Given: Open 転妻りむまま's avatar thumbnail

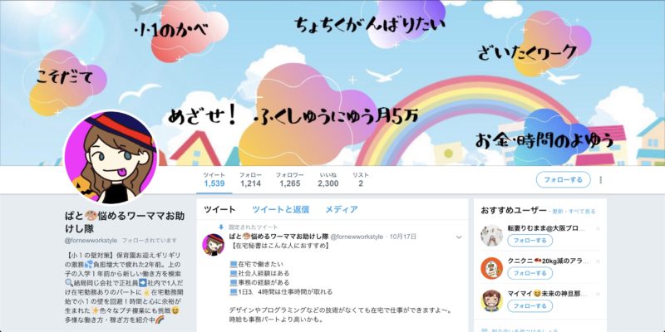Looking at the screenshot, I should click(491, 236).
